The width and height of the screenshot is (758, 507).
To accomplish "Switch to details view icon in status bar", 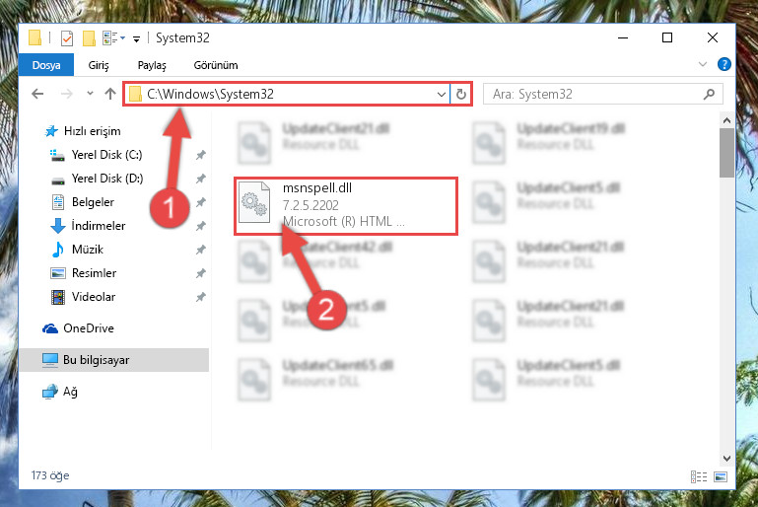I will [x=699, y=477].
